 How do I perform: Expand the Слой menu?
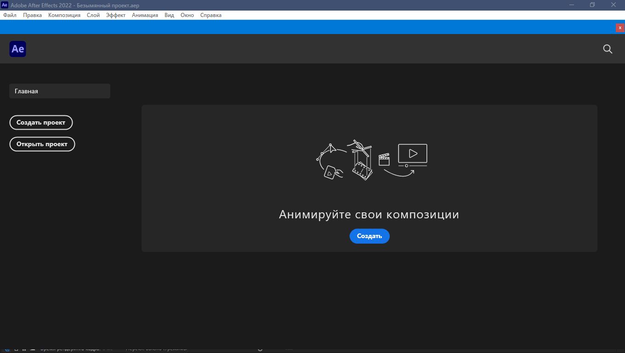(x=93, y=15)
